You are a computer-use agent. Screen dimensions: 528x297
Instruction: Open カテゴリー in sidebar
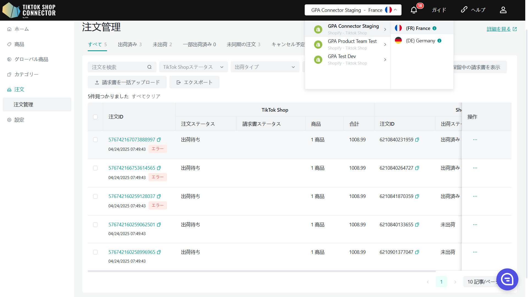[37, 75]
